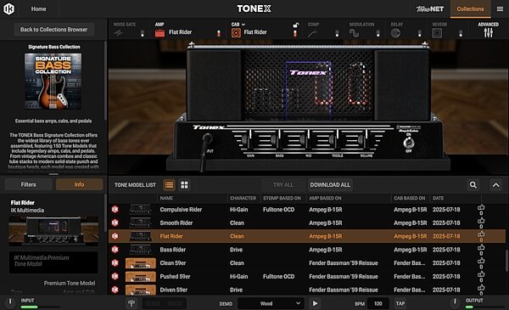Select the Cab speaker module icon
Viewport: 509px width, 310px height.
[x=236, y=33]
